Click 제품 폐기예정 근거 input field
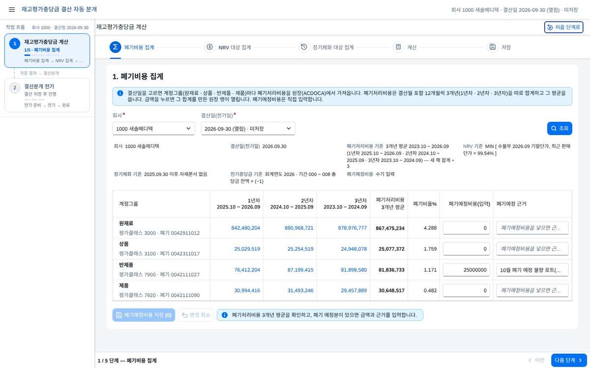This screenshot has height=368, width=590. 532,290
